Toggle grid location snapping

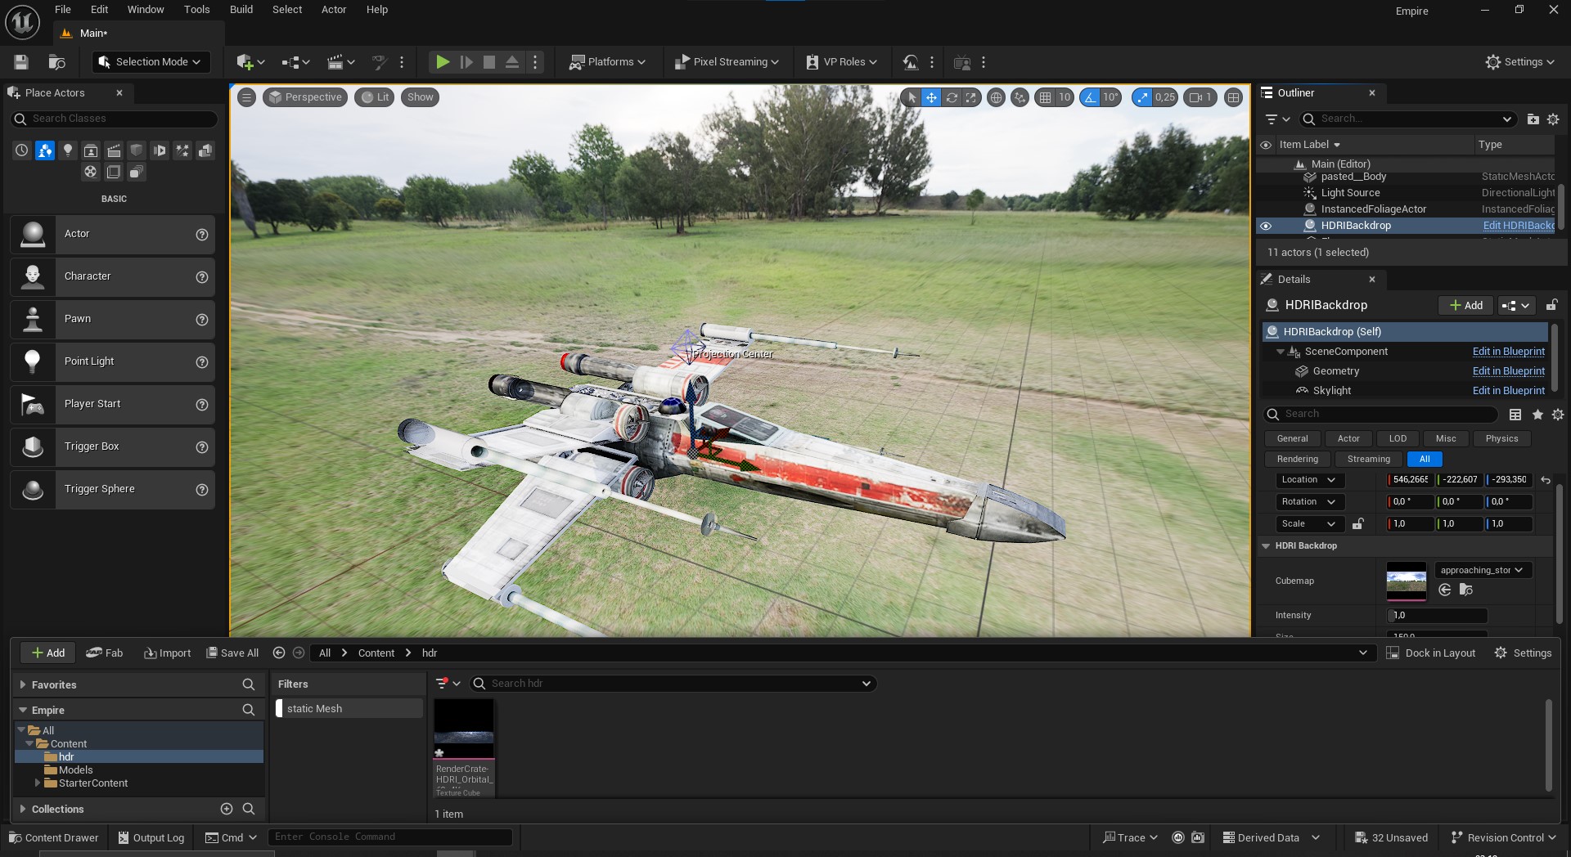pos(1045,97)
